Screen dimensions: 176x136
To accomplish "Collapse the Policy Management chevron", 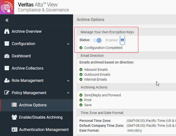I will pyautogui.click(x=68, y=93).
